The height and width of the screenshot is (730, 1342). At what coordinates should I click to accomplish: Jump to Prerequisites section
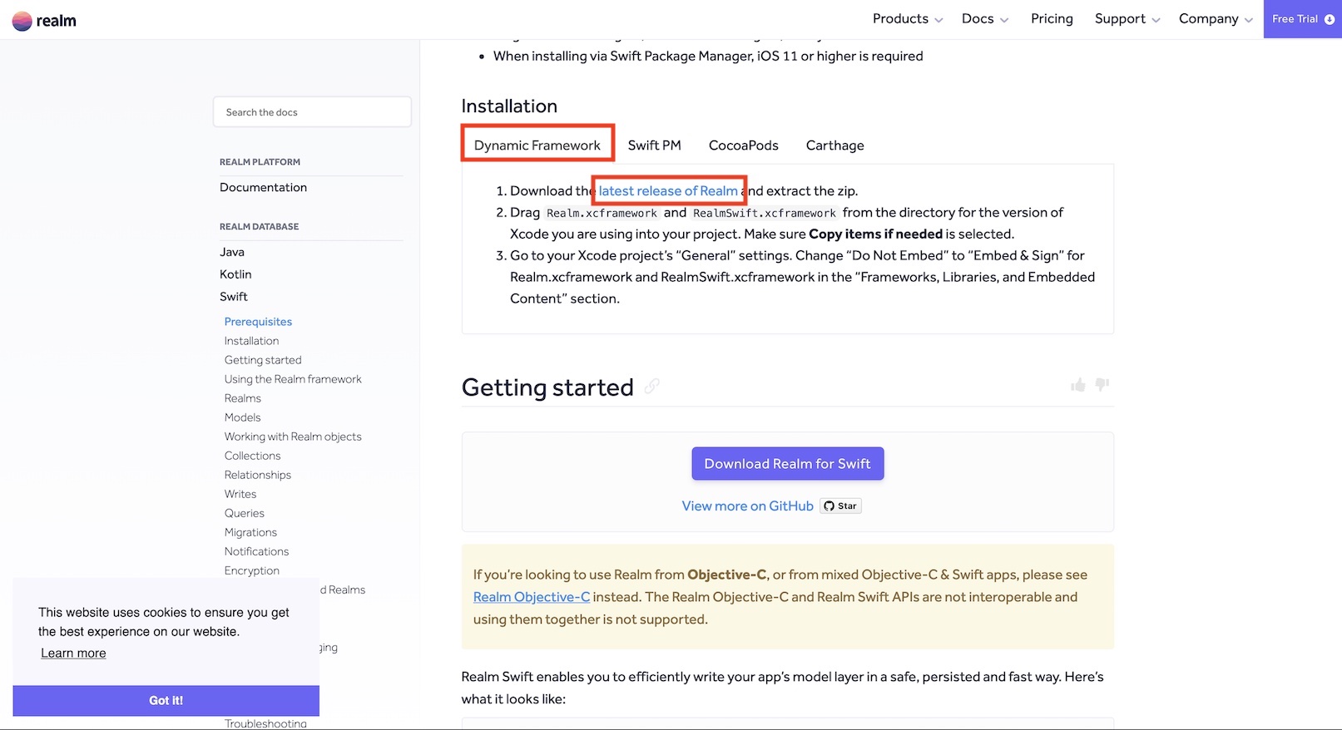click(258, 322)
